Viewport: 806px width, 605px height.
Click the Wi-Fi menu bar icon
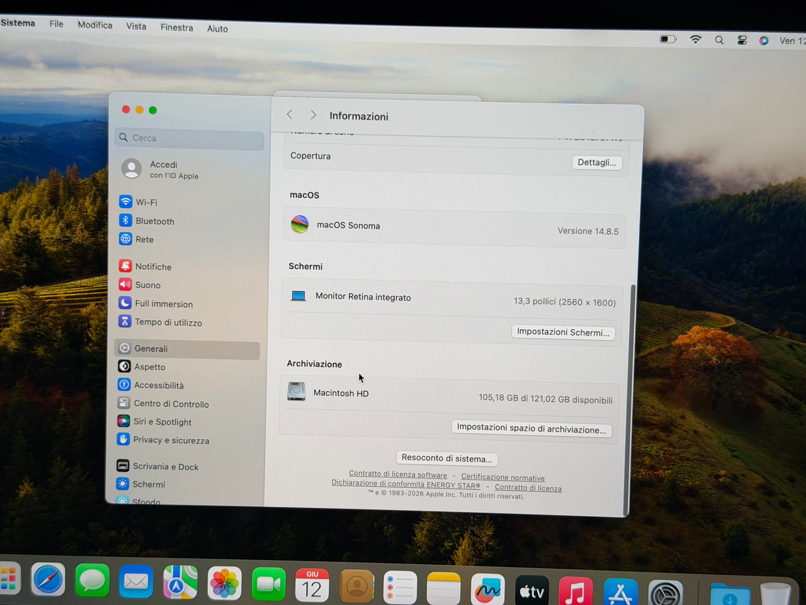pyautogui.click(x=696, y=40)
